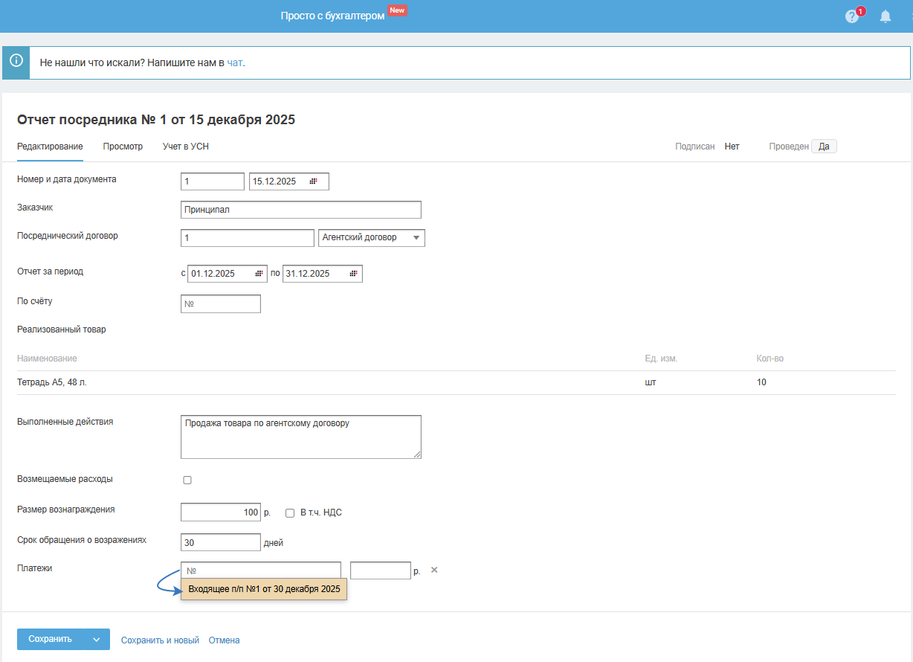
Task: Switch to the 'Учет в УСН' tab
Action: (x=186, y=147)
